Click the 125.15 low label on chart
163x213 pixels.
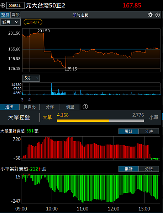(71, 69)
